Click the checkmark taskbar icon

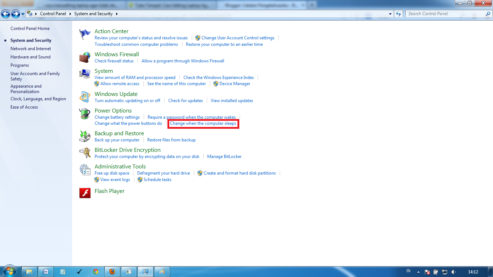(79, 272)
